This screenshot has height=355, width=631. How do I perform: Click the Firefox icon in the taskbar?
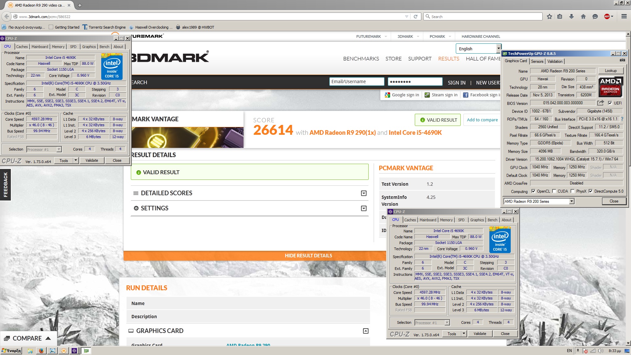[x=41, y=351]
